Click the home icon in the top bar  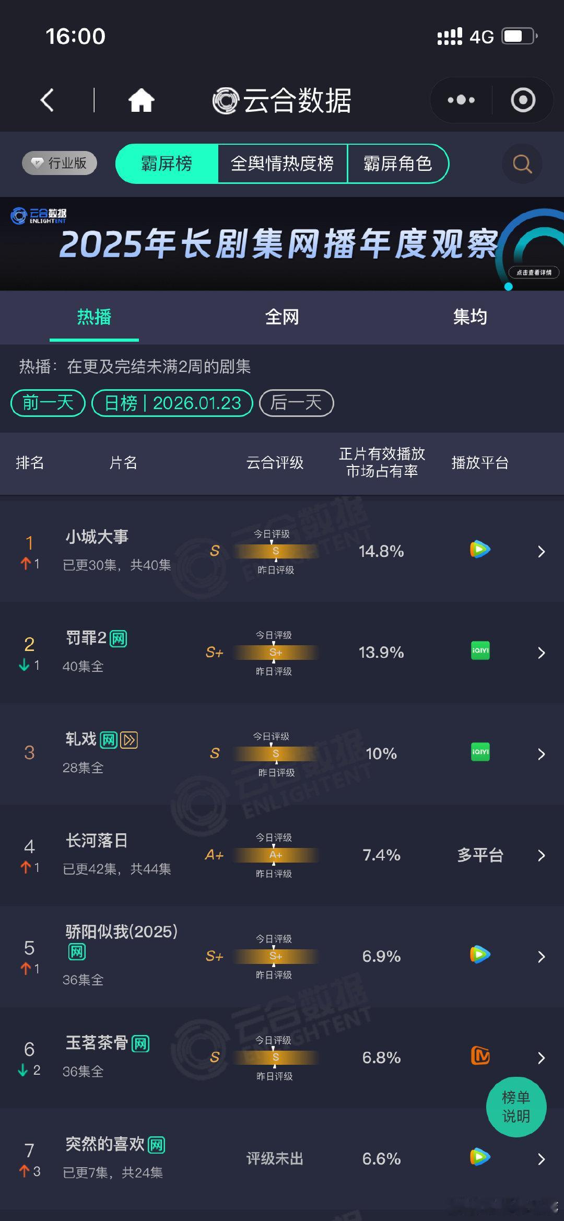tap(142, 100)
